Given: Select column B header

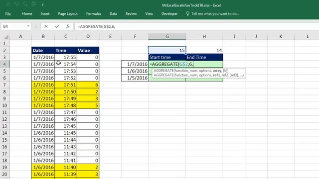Looking at the screenshot, I should click(x=43, y=36).
